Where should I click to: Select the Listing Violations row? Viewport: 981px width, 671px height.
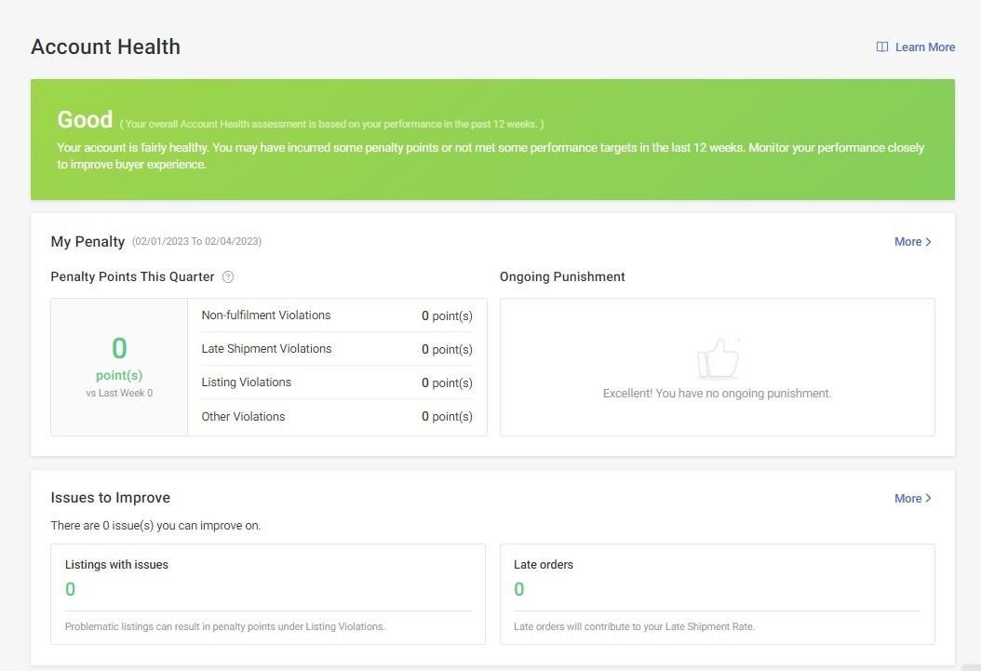[x=336, y=382]
